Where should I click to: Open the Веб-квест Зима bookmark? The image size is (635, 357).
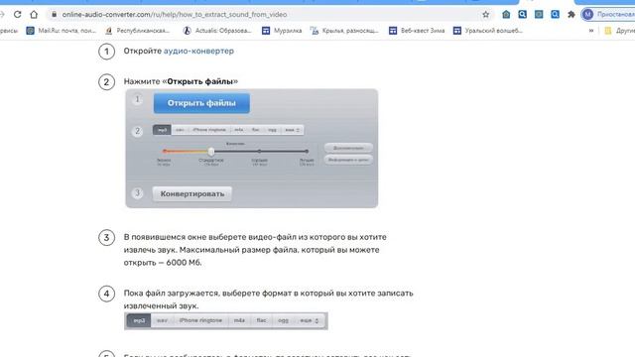tap(417, 31)
